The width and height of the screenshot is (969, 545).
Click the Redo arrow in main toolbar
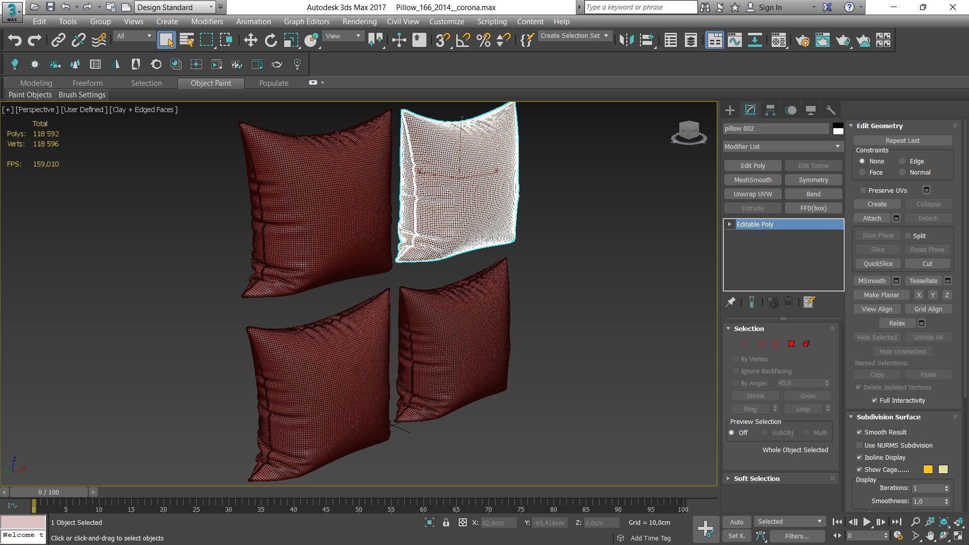(34, 40)
